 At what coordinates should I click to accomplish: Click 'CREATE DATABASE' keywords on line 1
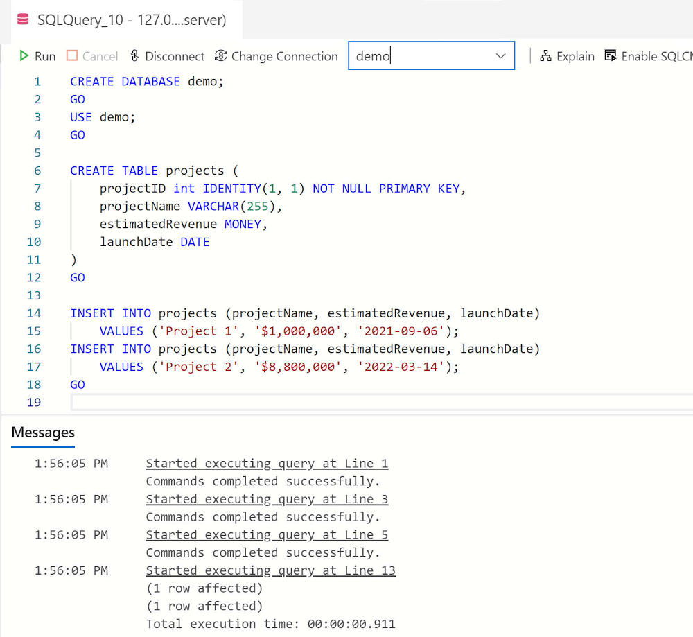coord(125,82)
